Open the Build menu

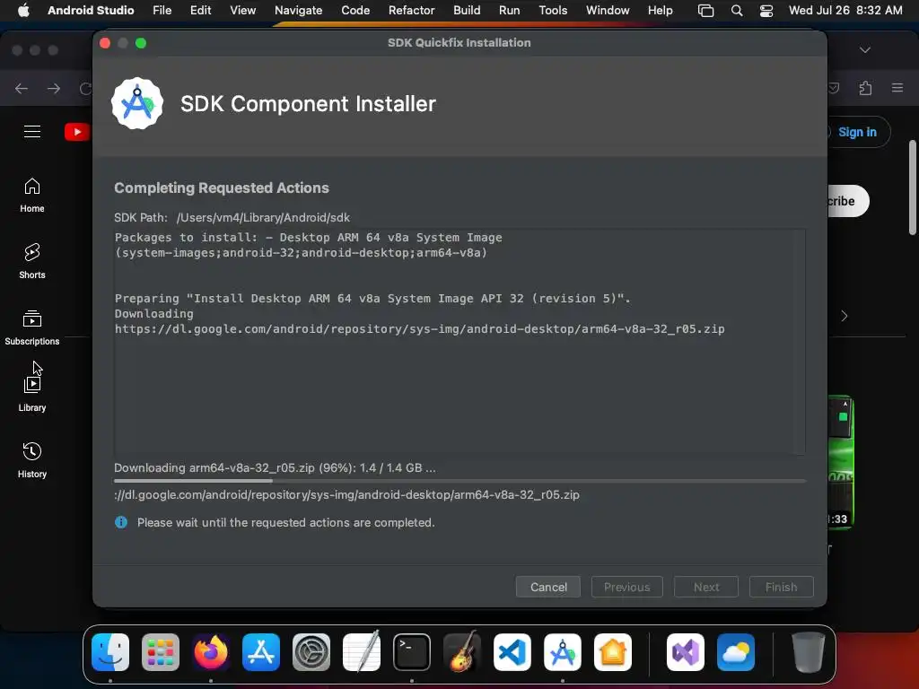[x=467, y=10]
